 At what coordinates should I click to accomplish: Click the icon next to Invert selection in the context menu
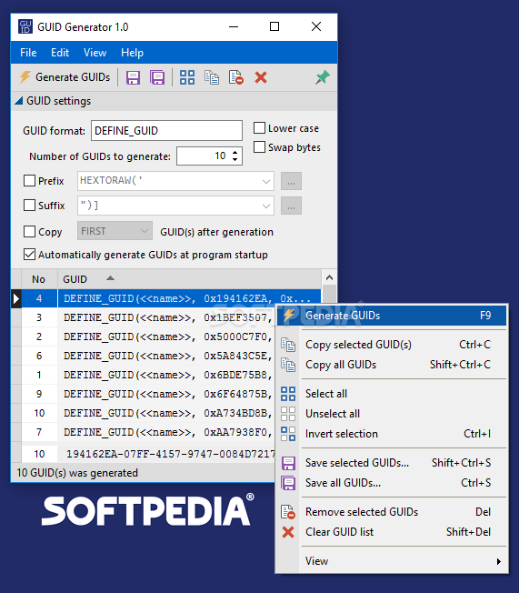click(288, 434)
